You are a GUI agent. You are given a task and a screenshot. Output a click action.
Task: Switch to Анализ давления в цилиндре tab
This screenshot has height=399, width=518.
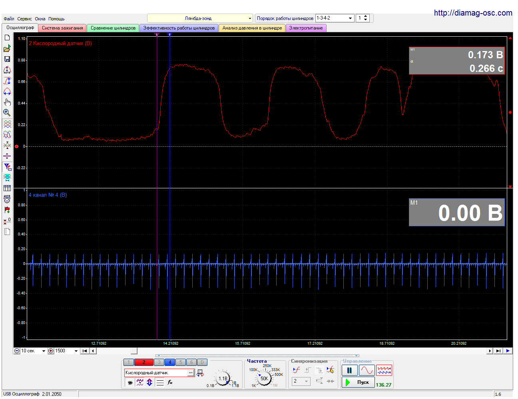252,28
